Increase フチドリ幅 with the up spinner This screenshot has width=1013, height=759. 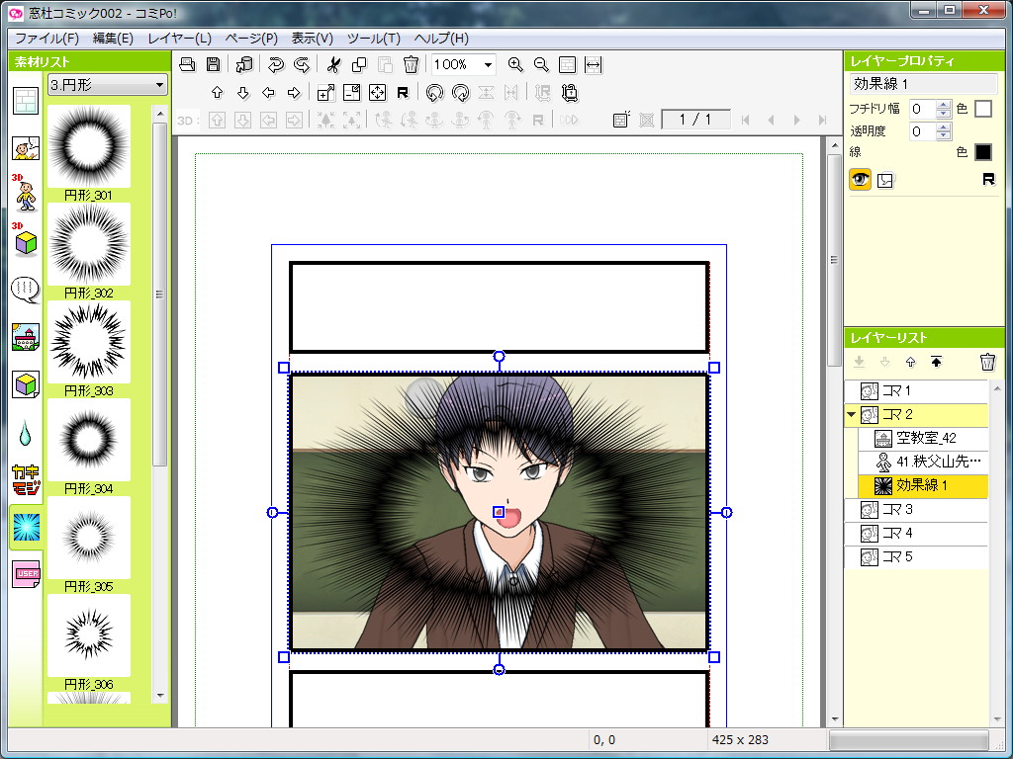click(944, 104)
